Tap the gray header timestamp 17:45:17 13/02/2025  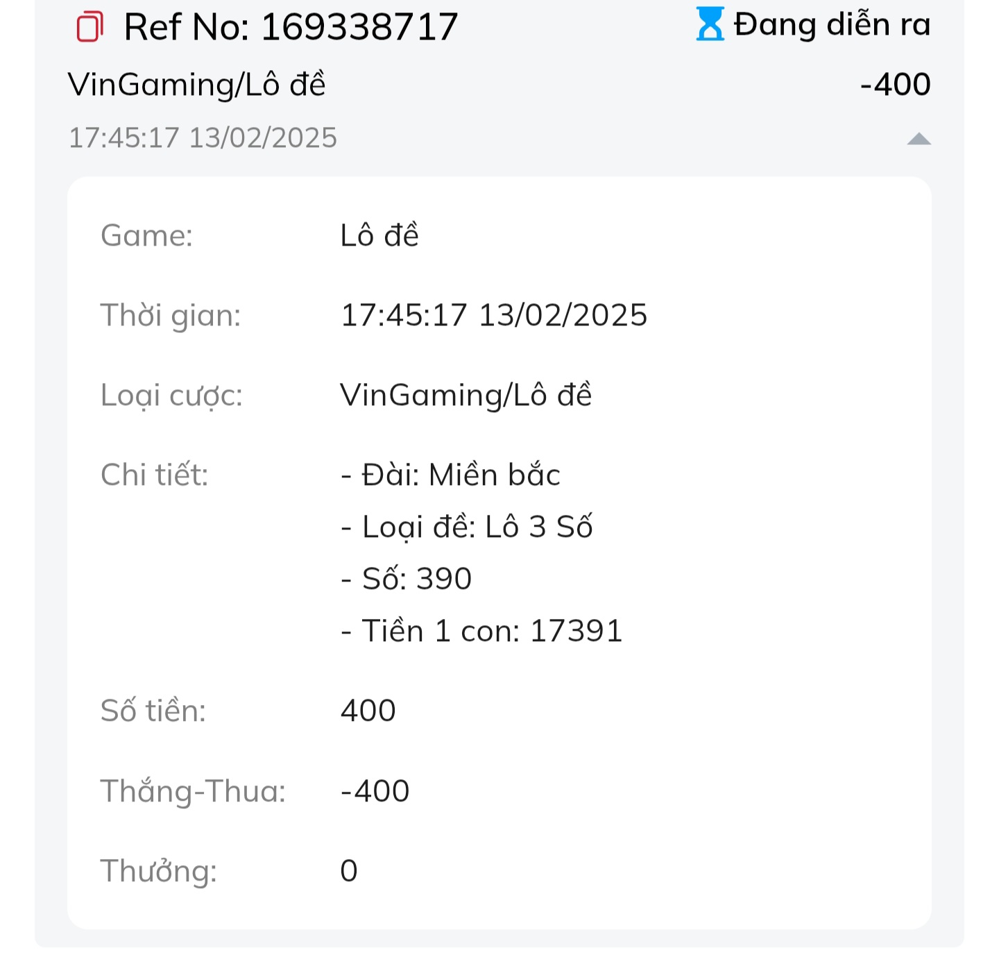(x=203, y=137)
